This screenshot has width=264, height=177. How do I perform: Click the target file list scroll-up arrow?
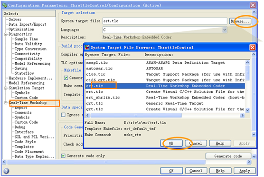click(x=247, y=62)
